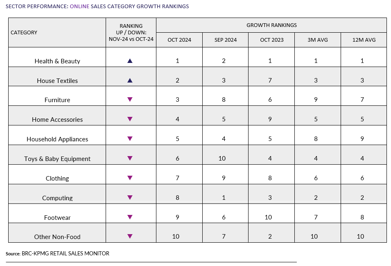Viewport: 391px width, 266px height.
Task: Click the BRC-KPMG RETAIL SALES MONITOR source text
Action: click(66, 254)
